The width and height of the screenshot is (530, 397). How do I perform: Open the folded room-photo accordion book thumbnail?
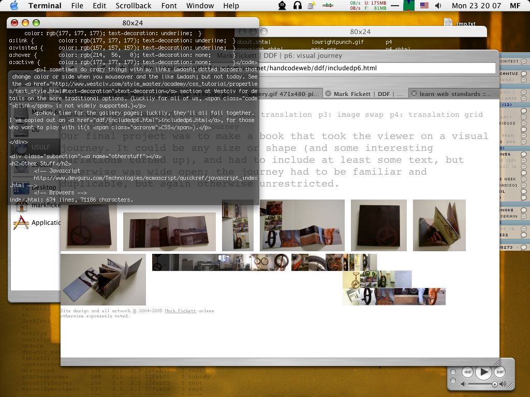[x=169, y=232]
